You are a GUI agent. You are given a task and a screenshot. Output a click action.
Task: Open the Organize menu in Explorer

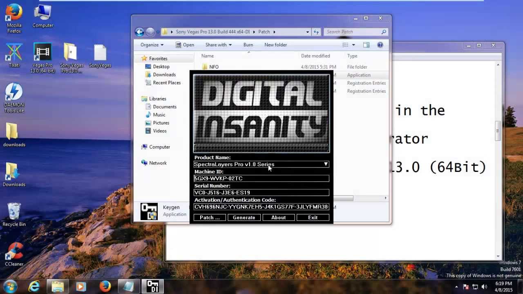(152, 45)
